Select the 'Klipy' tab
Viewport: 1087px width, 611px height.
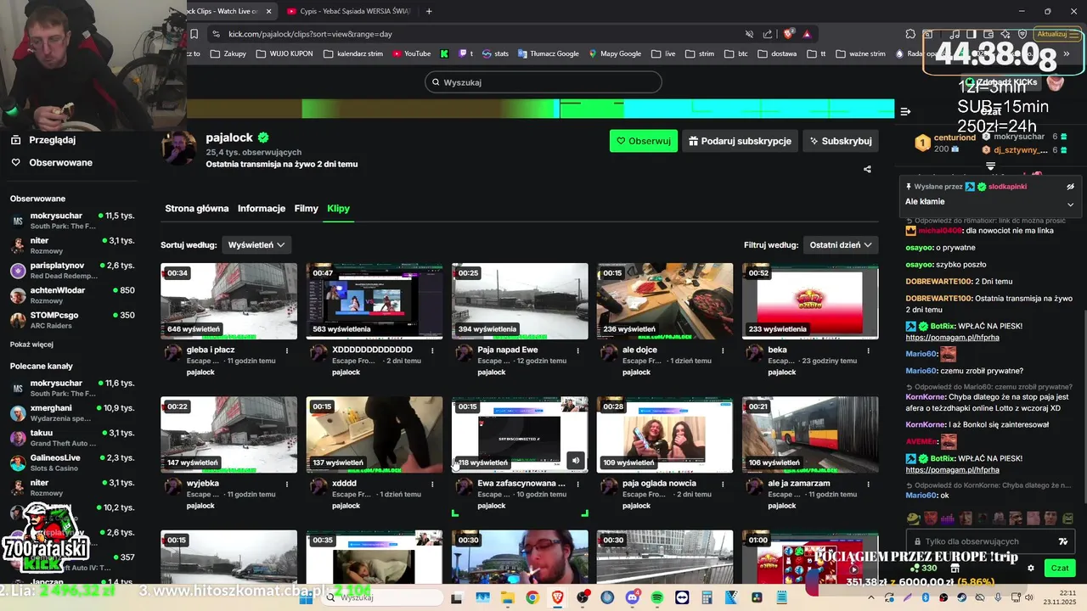click(x=338, y=208)
